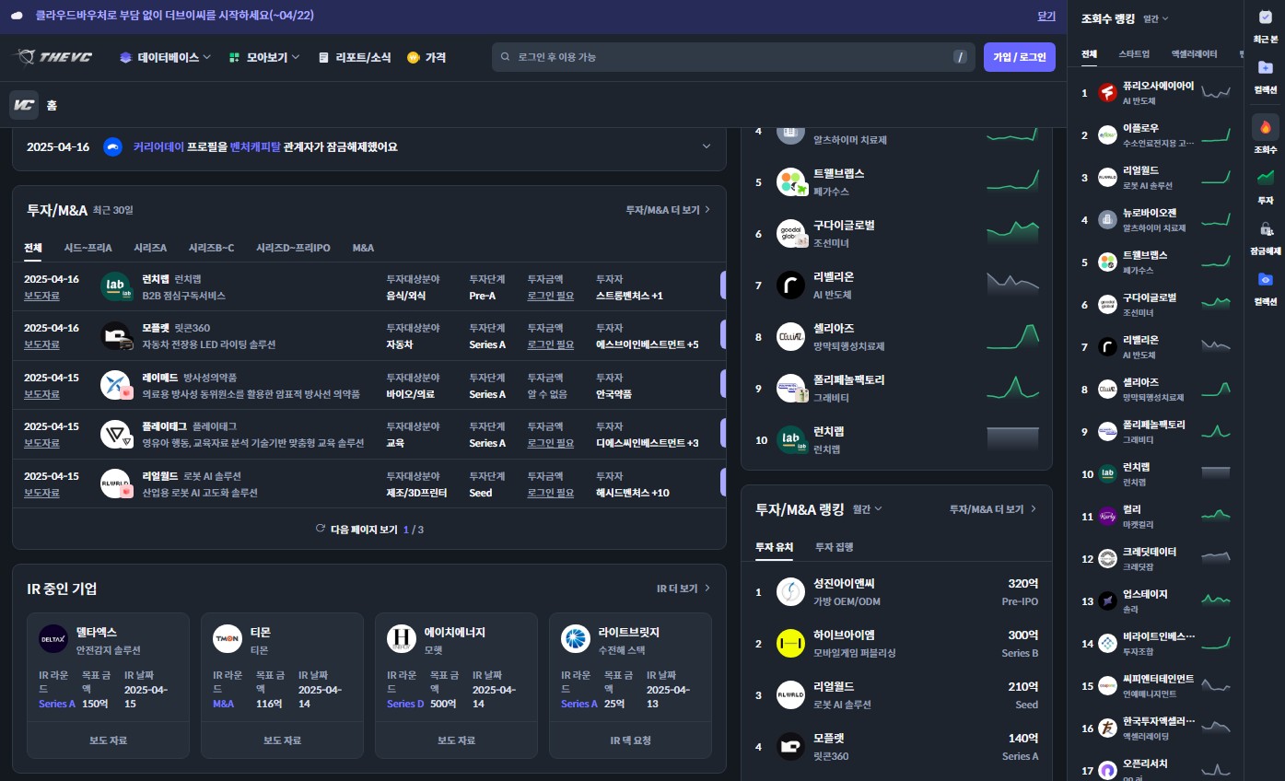The image size is (1285, 781).
Task: Open the 잠금해제 padlock icon
Action: click(x=1266, y=229)
